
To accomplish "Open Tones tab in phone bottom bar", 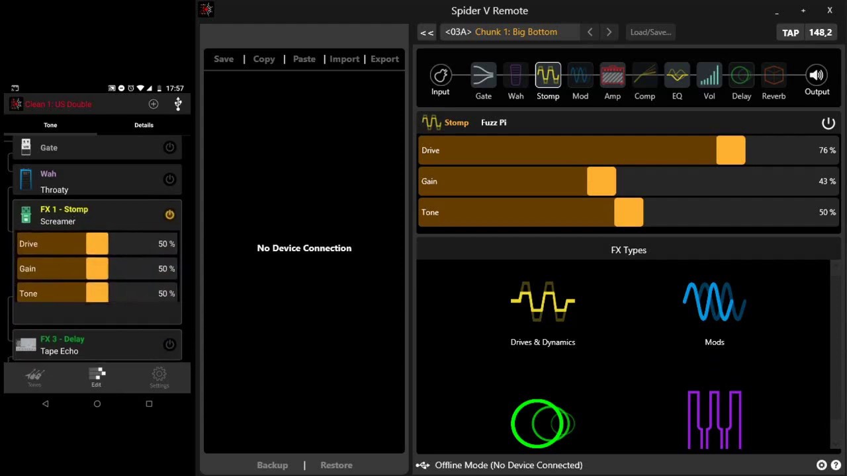I will pyautogui.click(x=34, y=378).
